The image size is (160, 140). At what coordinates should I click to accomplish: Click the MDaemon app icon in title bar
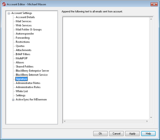tap(4, 4)
